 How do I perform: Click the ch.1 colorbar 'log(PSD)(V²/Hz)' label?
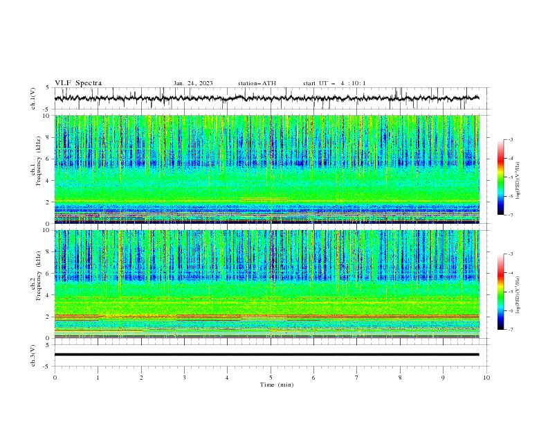[x=518, y=181]
